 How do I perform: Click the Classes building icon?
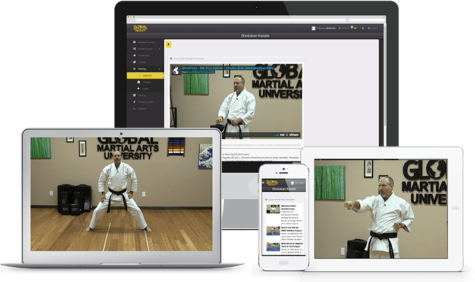139,82
